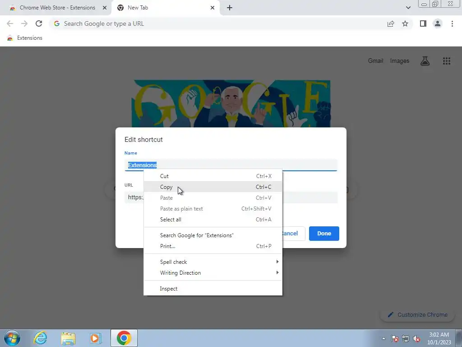Click the network tray icon
The image size is (462, 347).
(x=406, y=338)
